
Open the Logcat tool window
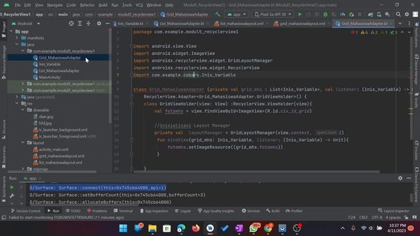point(182,211)
